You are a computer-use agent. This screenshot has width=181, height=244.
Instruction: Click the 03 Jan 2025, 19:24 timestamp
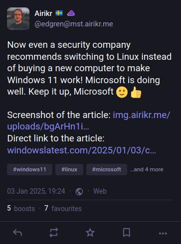click(36, 191)
